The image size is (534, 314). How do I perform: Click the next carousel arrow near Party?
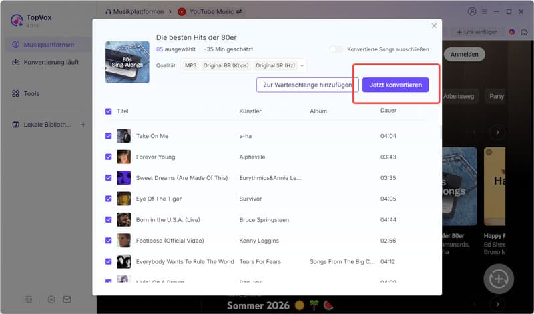point(497,132)
